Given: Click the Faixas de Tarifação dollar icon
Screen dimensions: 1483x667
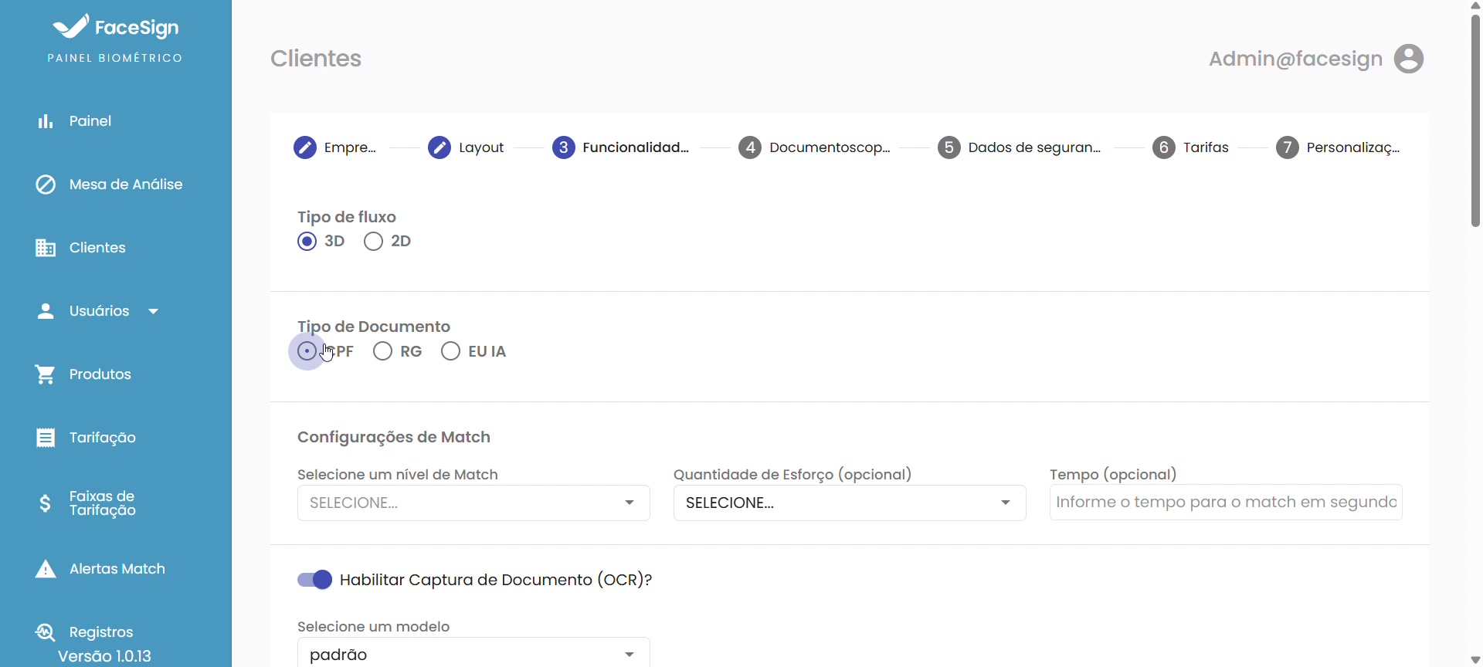Looking at the screenshot, I should (46, 503).
